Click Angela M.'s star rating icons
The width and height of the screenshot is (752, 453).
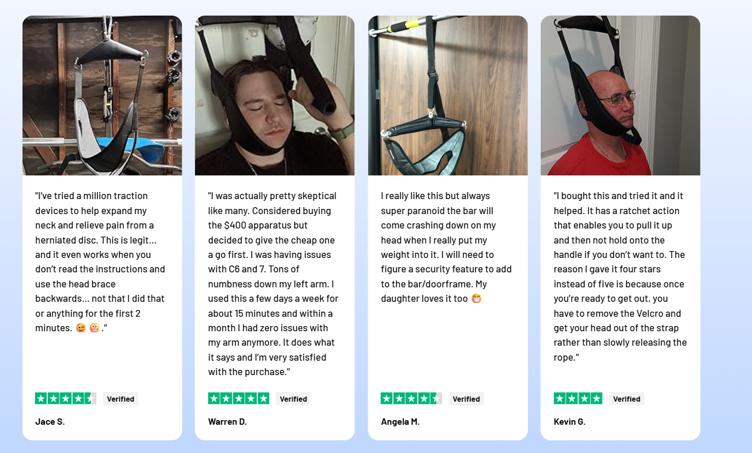pos(411,398)
